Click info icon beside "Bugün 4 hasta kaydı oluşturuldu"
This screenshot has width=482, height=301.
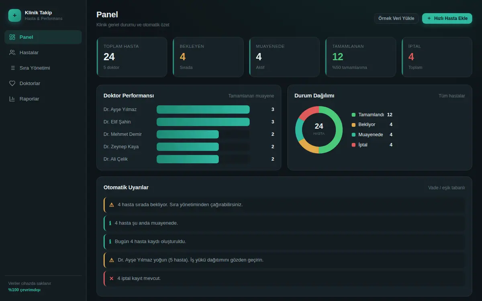coord(110,242)
